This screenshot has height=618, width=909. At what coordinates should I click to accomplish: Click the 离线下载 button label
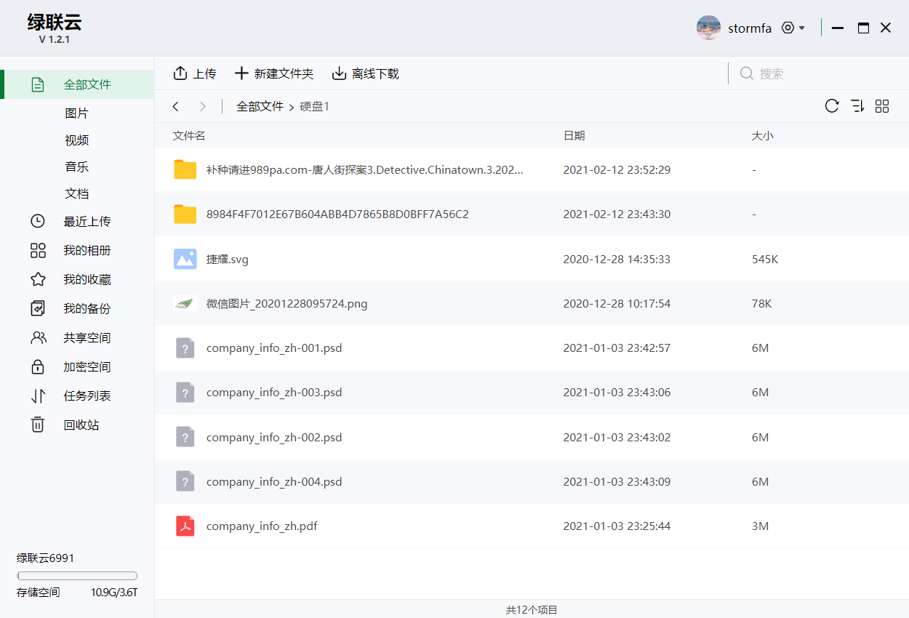pos(375,73)
